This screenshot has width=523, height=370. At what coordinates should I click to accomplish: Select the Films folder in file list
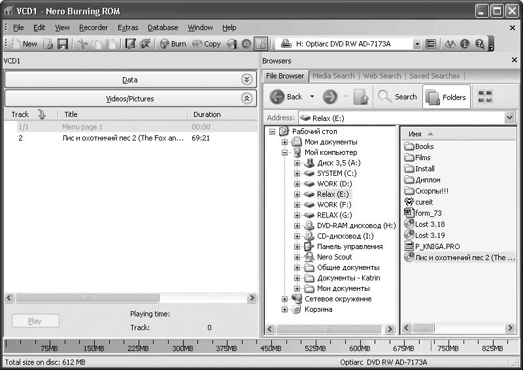point(422,158)
